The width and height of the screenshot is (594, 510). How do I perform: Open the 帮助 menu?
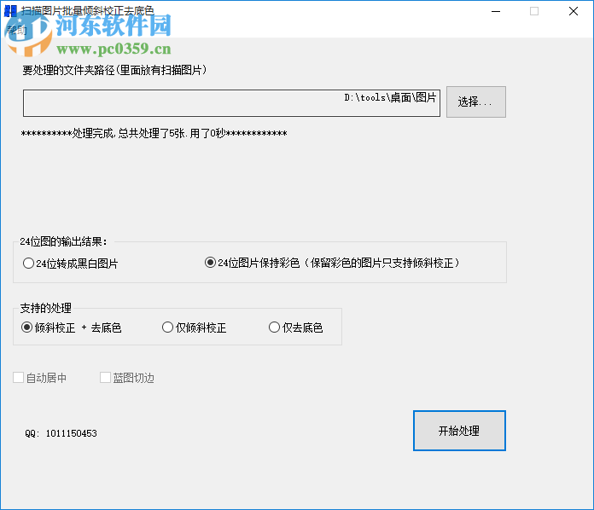click(x=17, y=31)
